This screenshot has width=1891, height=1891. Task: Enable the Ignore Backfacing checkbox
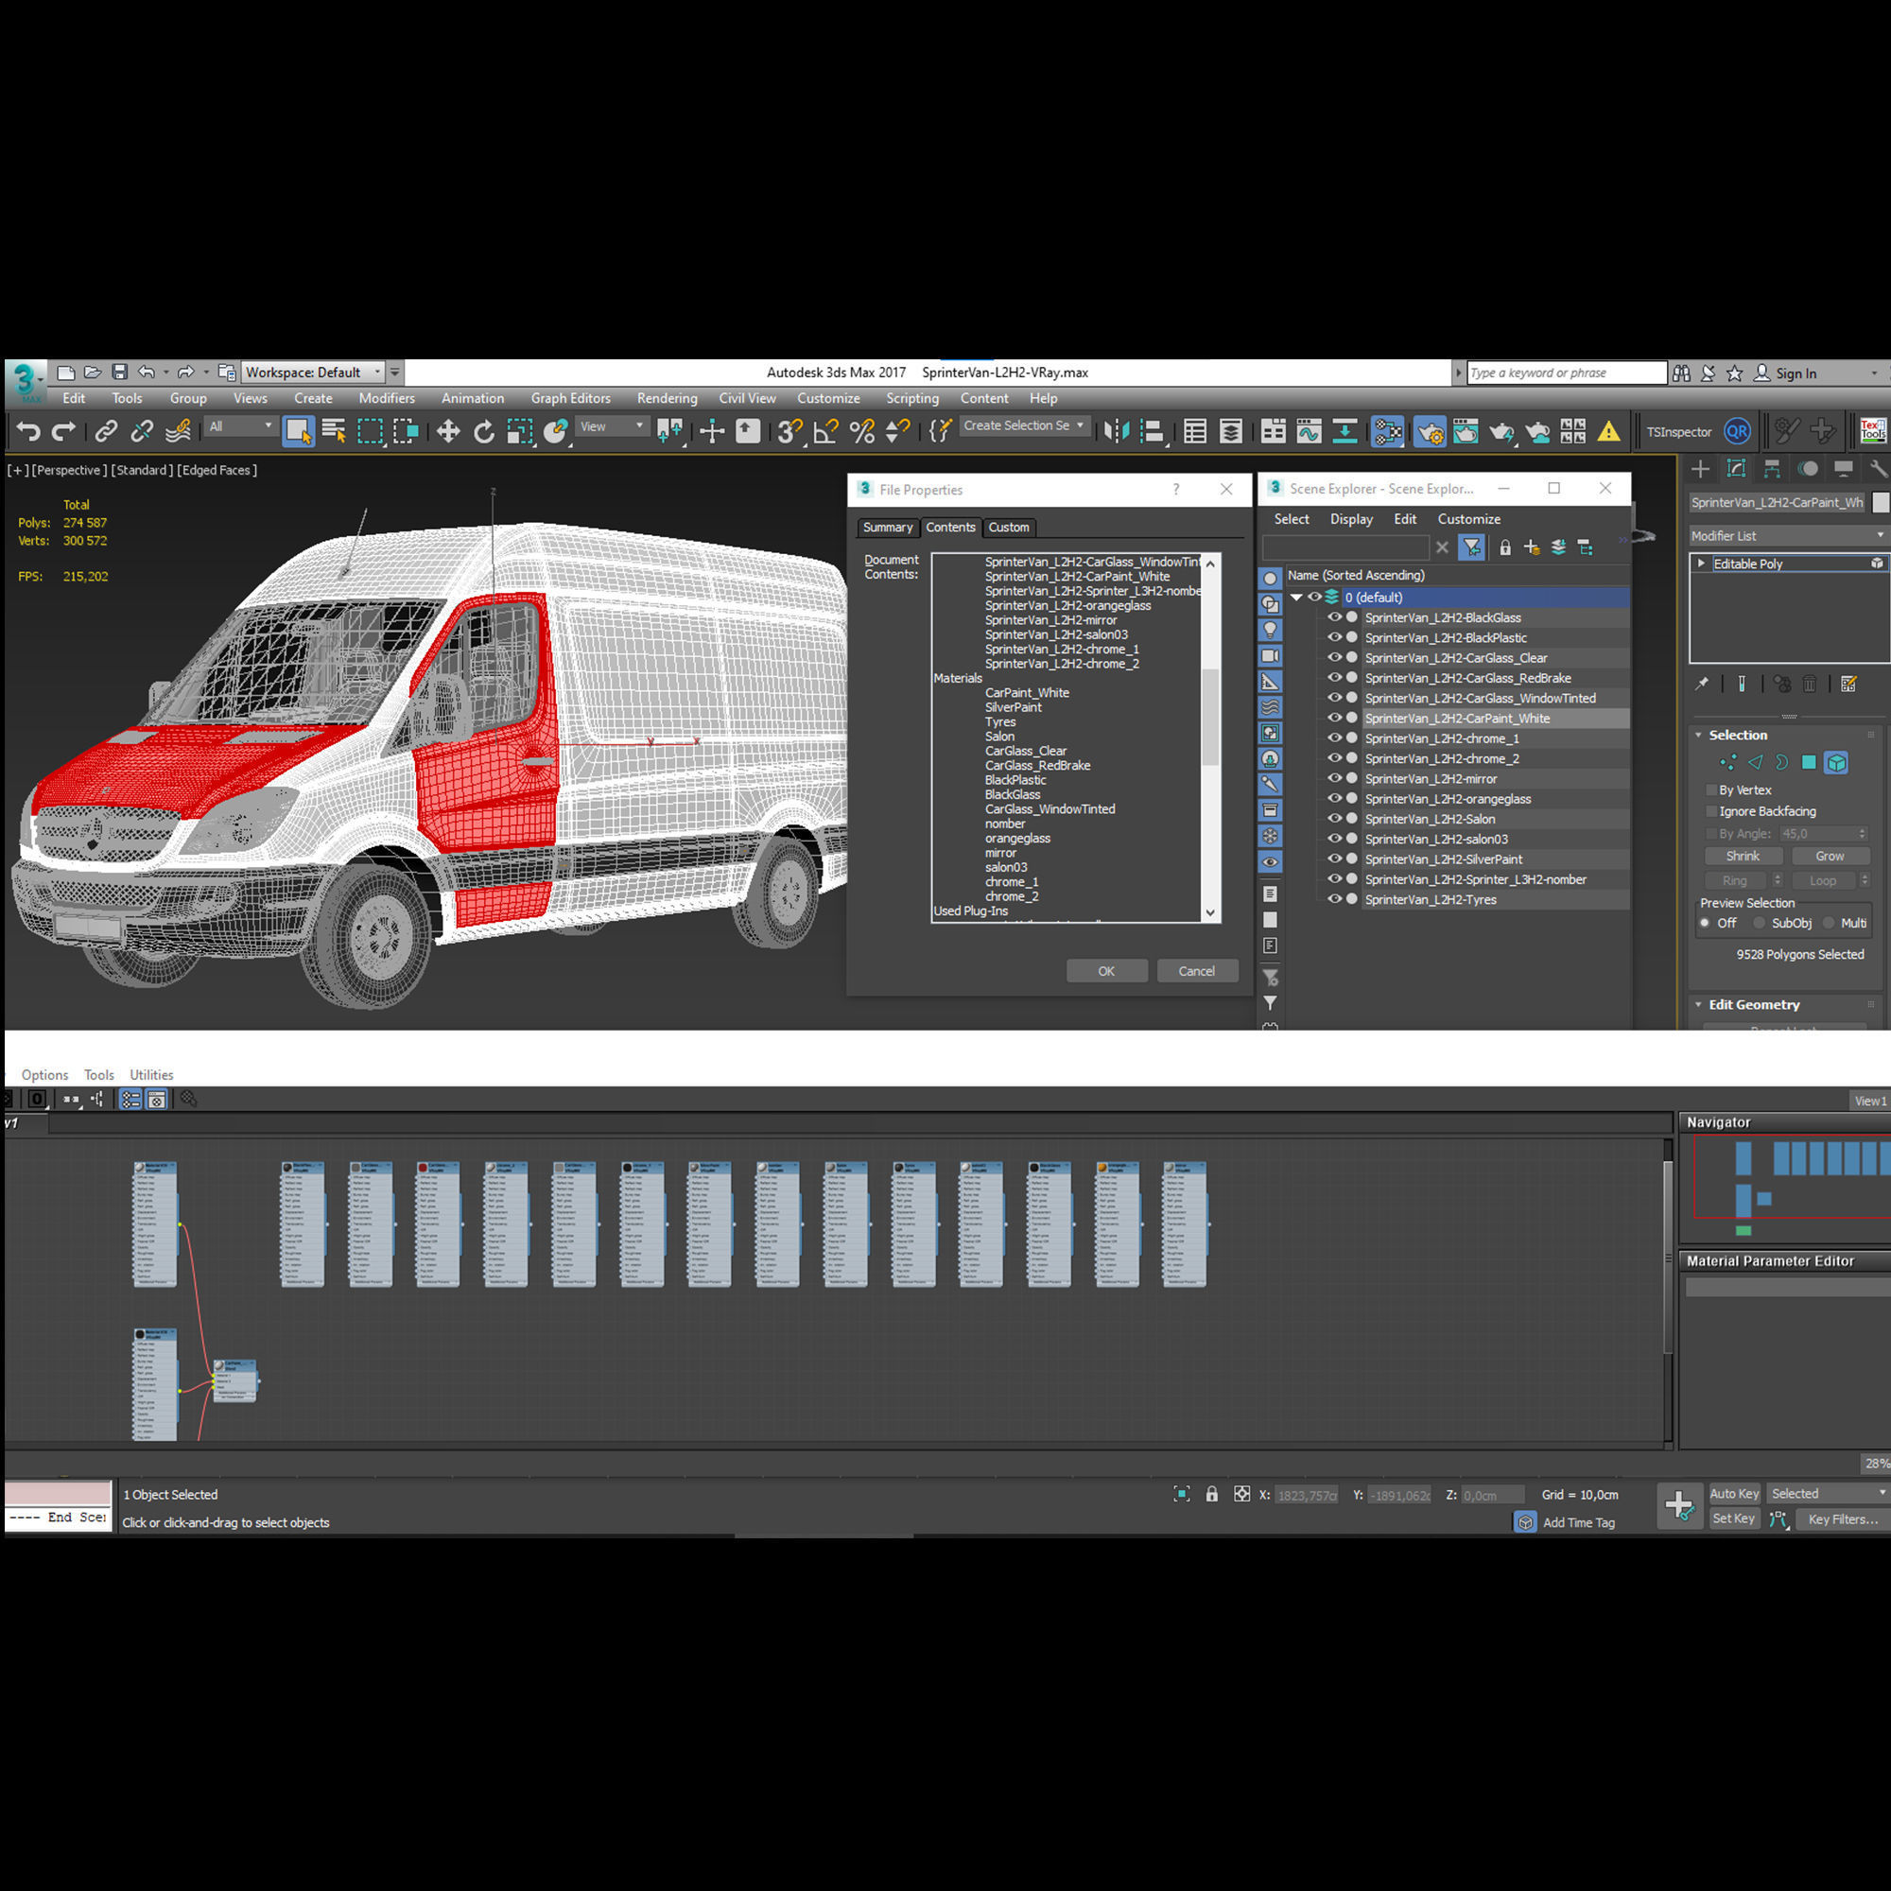click(1712, 811)
